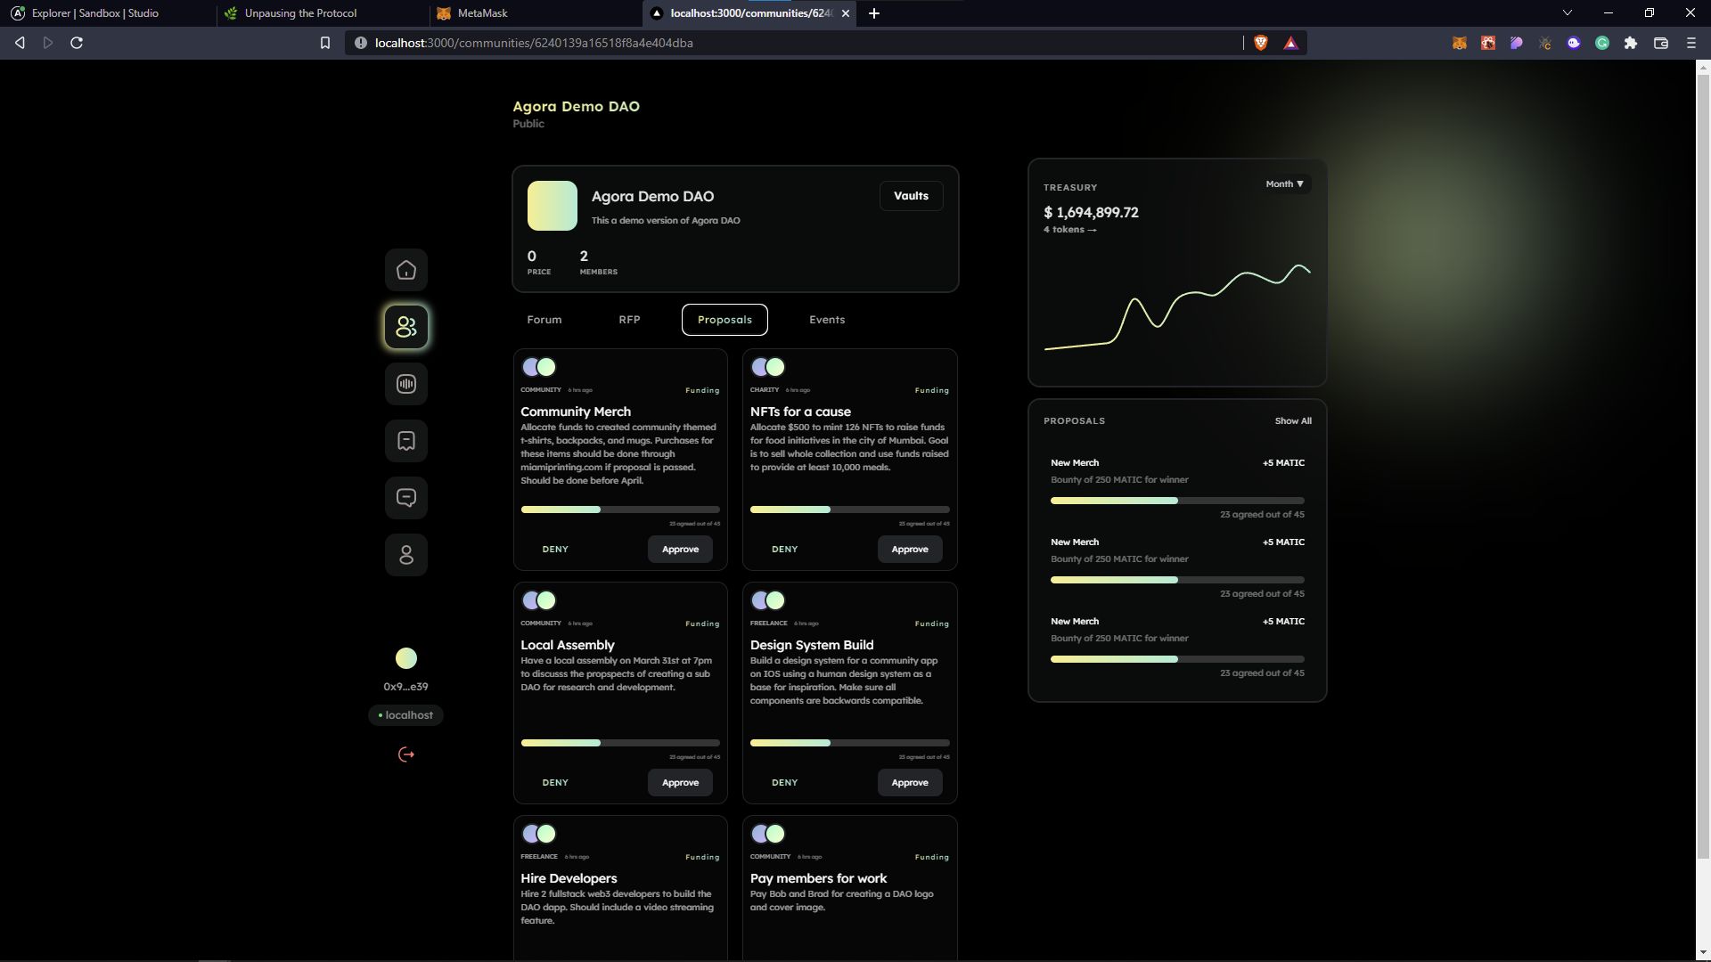Image resolution: width=1711 pixels, height=962 pixels.
Task: Select the Communities sidebar icon
Action: 406,327
